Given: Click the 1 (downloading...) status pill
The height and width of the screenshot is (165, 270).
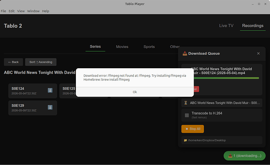Looking at the screenshot, I should point(245,156).
